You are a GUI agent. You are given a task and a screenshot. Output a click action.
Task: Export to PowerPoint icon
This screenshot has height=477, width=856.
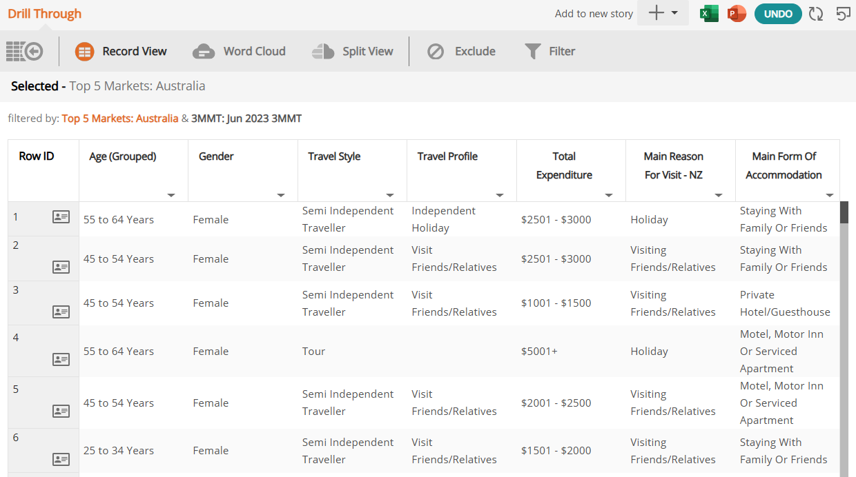[x=737, y=14]
